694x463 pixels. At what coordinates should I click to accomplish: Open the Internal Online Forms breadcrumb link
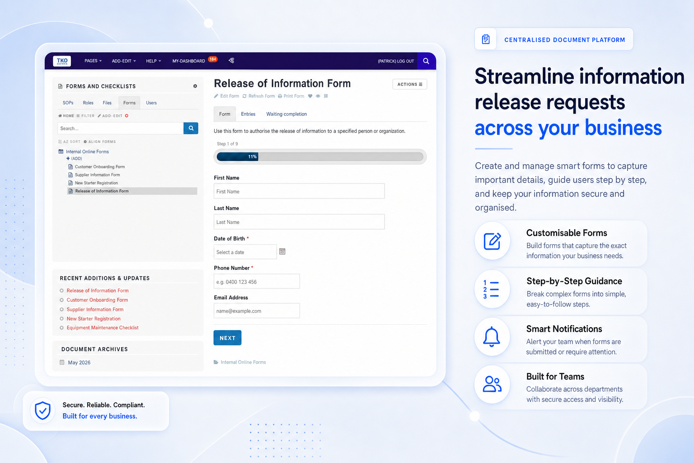pyautogui.click(x=243, y=362)
